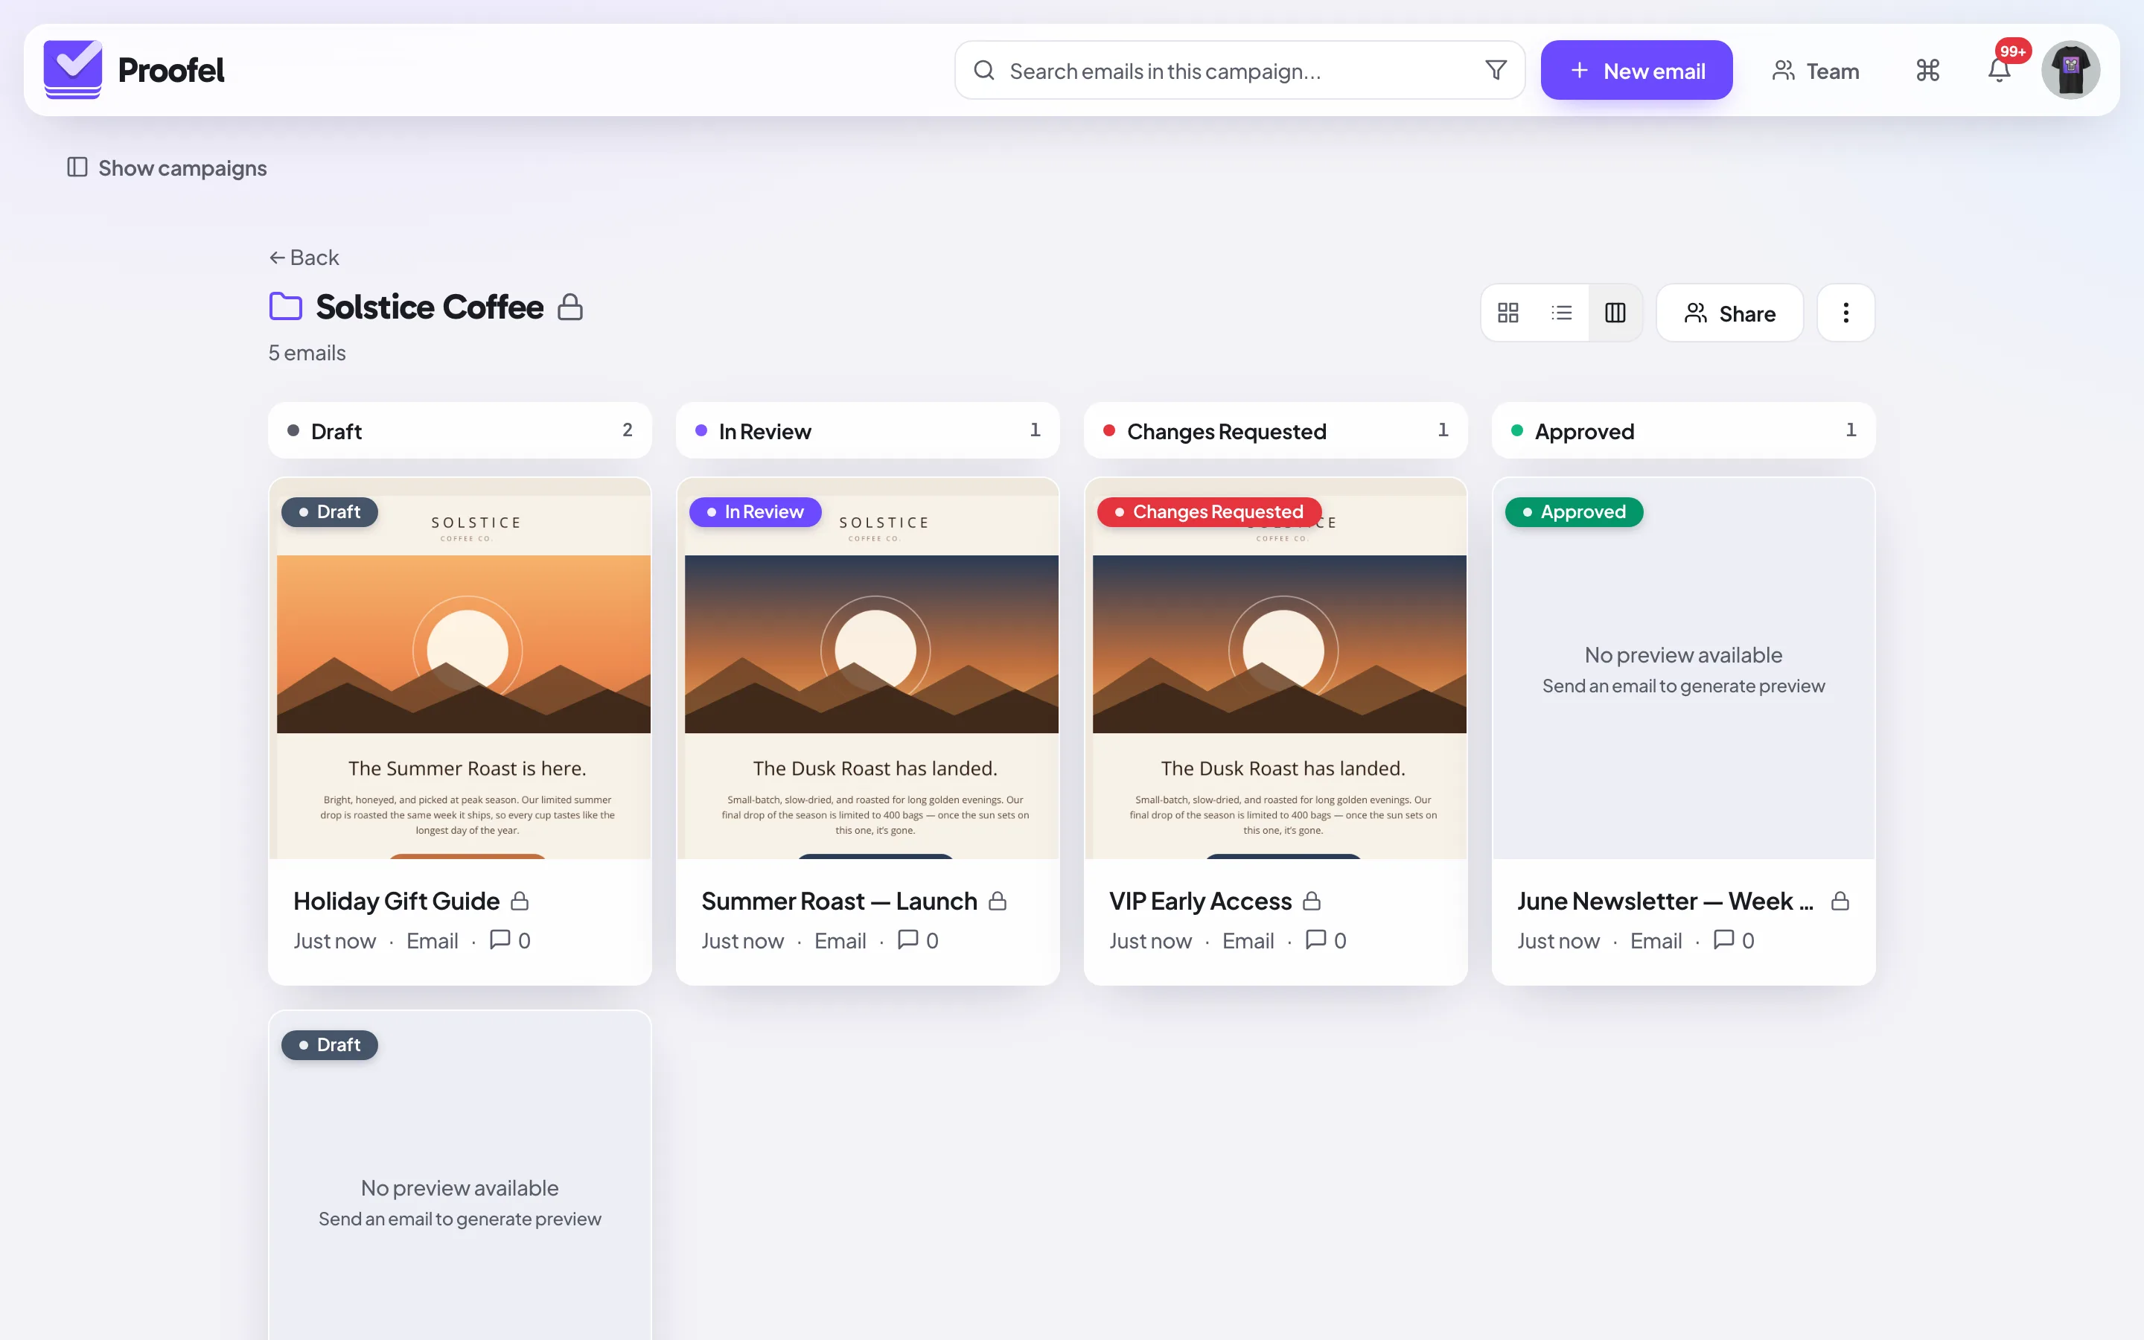
Task: Click Approved badge on June Newsletter card
Action: [1574, 512]
